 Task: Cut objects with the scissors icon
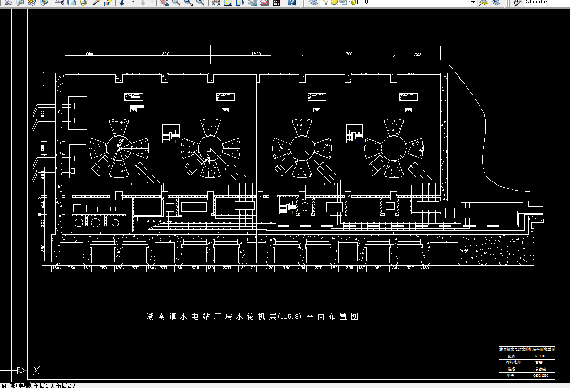point(58,3)
